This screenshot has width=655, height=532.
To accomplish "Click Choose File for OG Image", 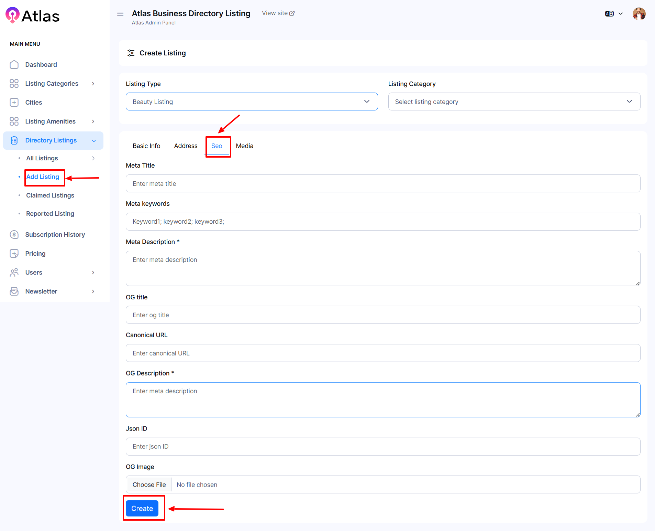I will [149, 485].
